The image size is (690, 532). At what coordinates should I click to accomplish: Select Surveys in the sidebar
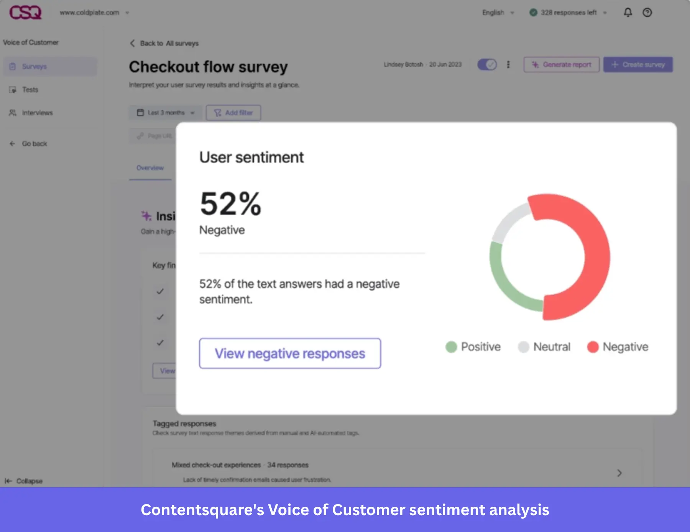50,66
